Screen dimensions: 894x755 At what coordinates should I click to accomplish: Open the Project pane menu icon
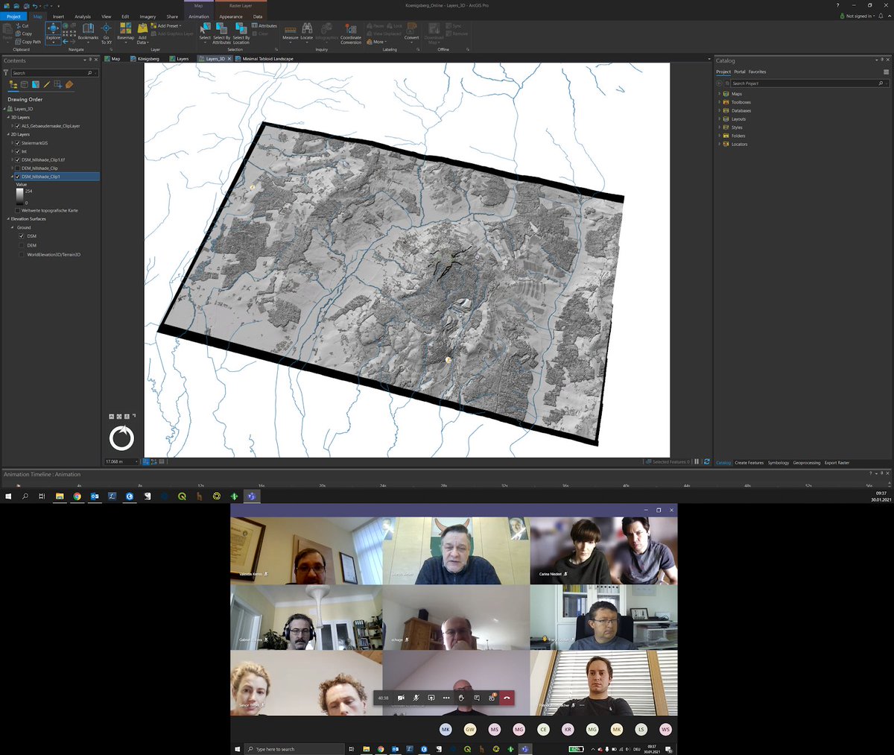pyautogui.click(x=886, y=72)
